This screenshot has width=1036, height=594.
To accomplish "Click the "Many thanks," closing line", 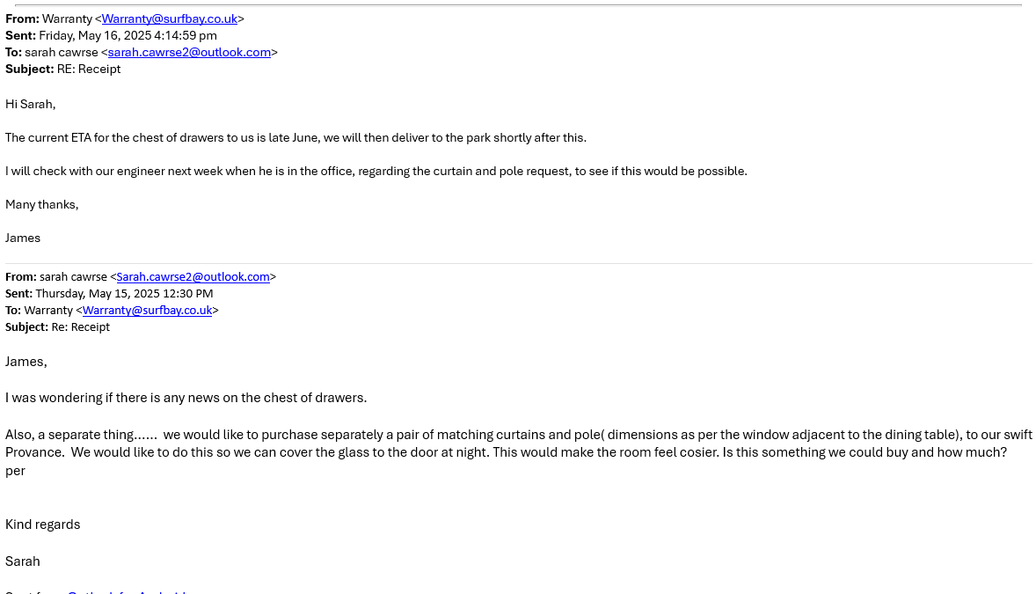I will 42,204.
